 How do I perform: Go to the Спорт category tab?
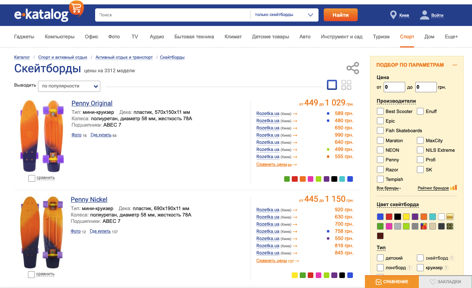point(407,37)
